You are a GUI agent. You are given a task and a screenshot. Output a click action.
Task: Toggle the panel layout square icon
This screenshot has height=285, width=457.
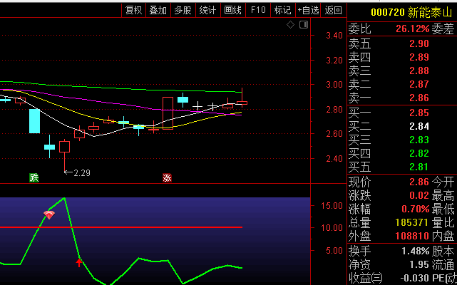[x=304, y=25]
